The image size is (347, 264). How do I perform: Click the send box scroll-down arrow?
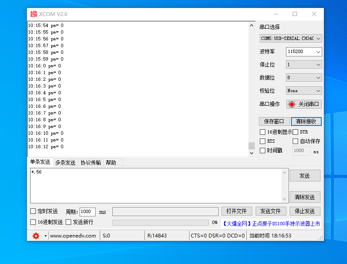click(x=284, y=199)
